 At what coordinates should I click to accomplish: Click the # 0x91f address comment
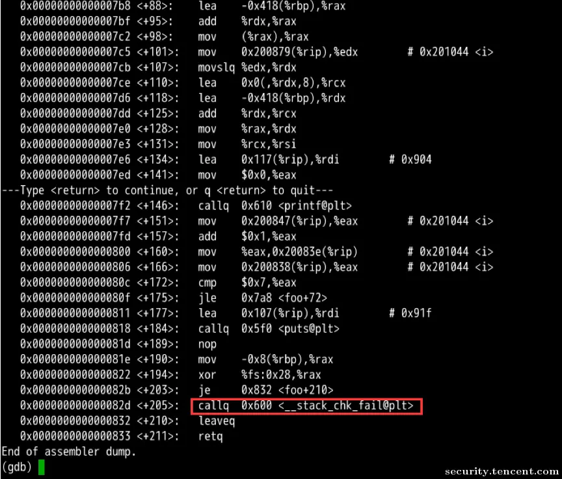click(x=410, y=313)
